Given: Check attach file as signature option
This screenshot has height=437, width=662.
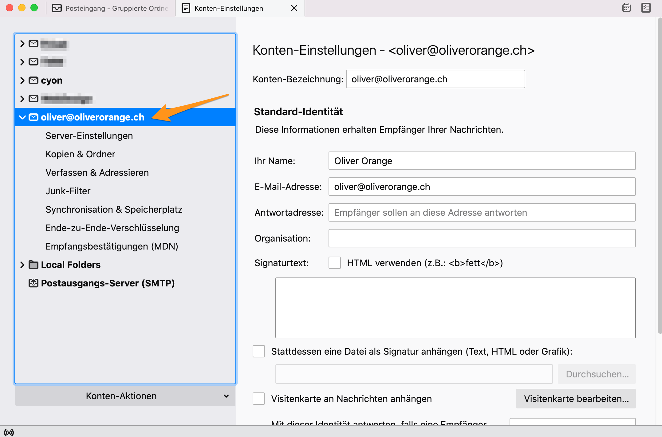Looking at the screenshot, I should pos(259,351).
